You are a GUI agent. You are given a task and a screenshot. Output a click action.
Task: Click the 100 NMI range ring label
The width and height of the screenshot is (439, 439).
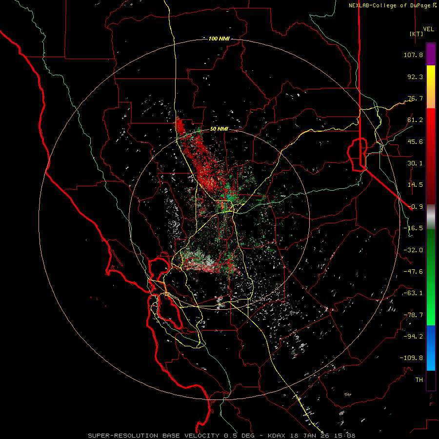219,39
